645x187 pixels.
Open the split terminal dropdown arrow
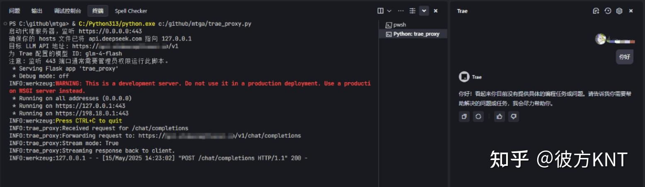coord(389,11)
